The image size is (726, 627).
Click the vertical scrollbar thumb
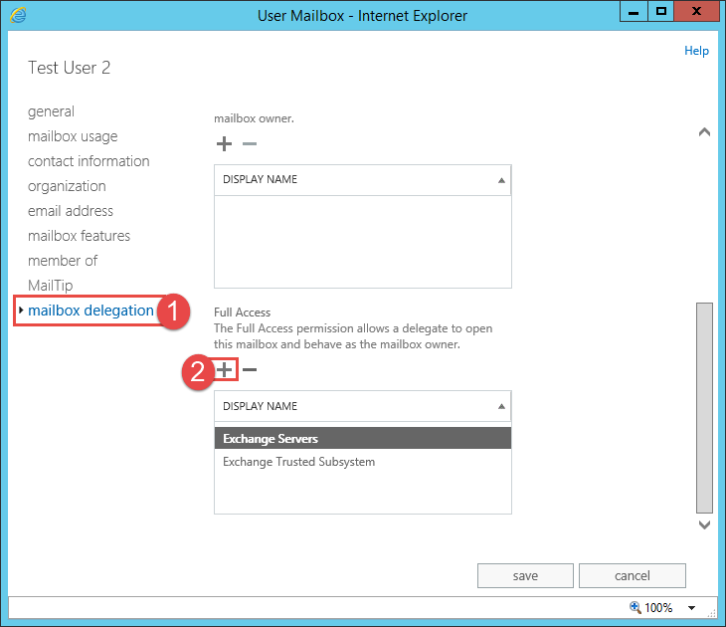704,408
